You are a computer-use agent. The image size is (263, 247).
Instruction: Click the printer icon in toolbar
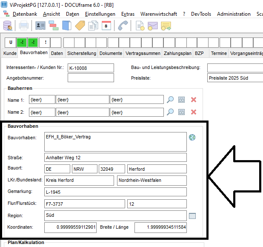pos(24,26)
